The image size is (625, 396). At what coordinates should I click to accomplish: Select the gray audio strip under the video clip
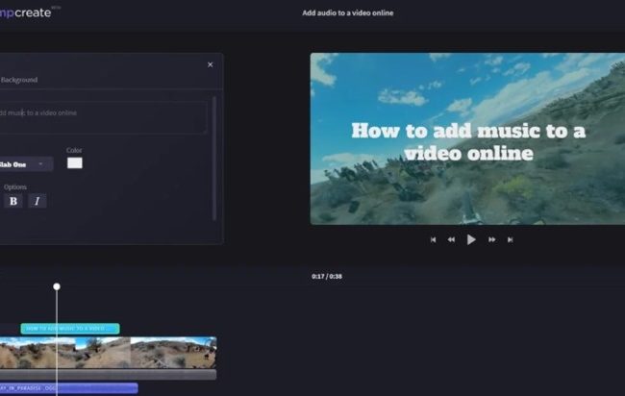[x=108, y=375]
